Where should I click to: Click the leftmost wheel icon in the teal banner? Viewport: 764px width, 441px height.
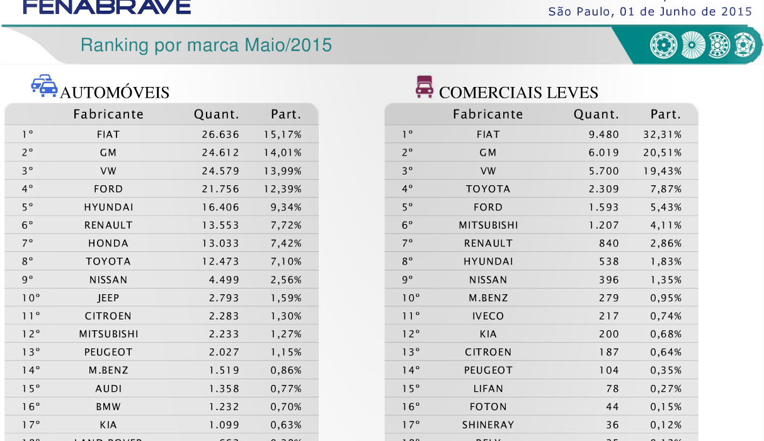coord(663,45)
